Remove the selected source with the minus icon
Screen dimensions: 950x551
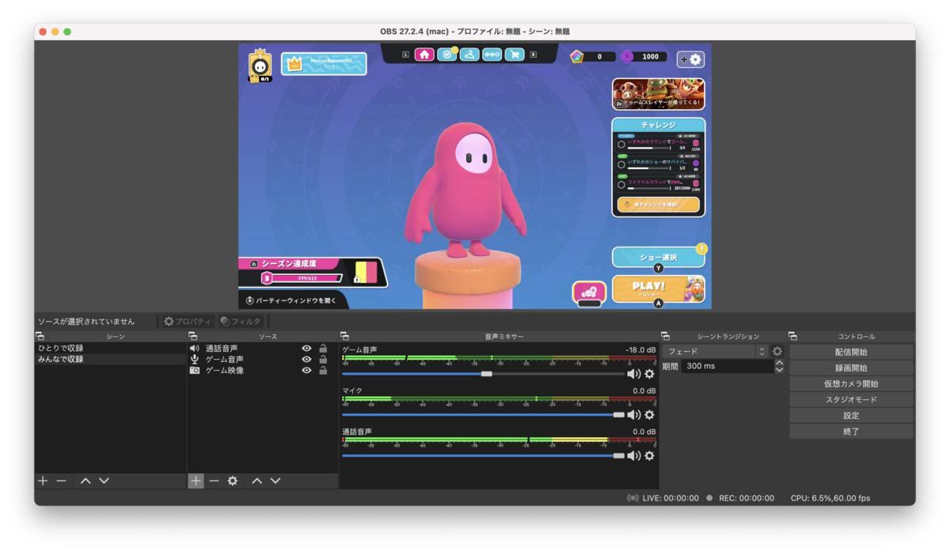coord(214,481)
